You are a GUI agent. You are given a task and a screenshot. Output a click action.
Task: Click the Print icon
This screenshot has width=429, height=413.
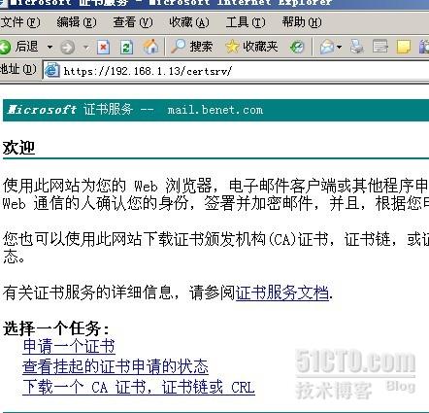[x=357, y=47]
